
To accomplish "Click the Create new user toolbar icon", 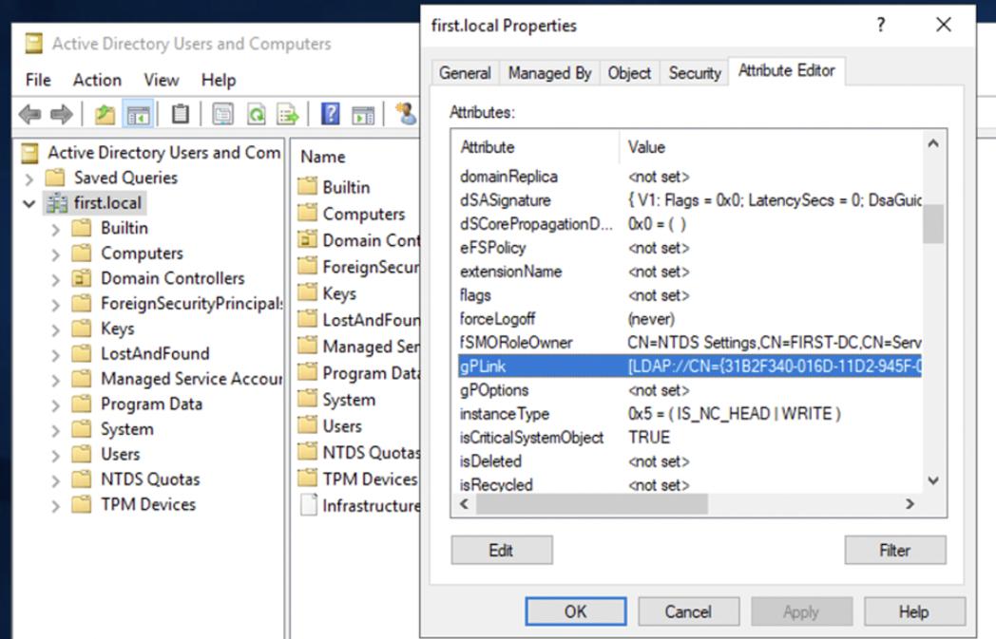I will [x=406, y=114].
